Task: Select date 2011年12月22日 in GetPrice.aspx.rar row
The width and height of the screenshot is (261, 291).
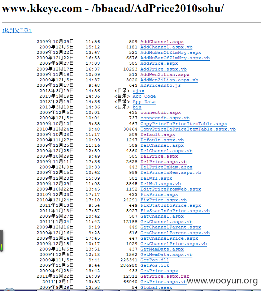Action: 55,276
